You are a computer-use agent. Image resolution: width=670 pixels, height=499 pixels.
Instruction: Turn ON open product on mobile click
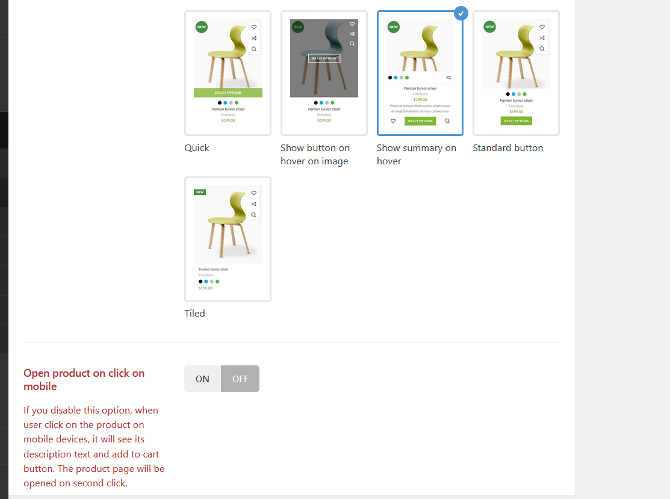[202, 379]
